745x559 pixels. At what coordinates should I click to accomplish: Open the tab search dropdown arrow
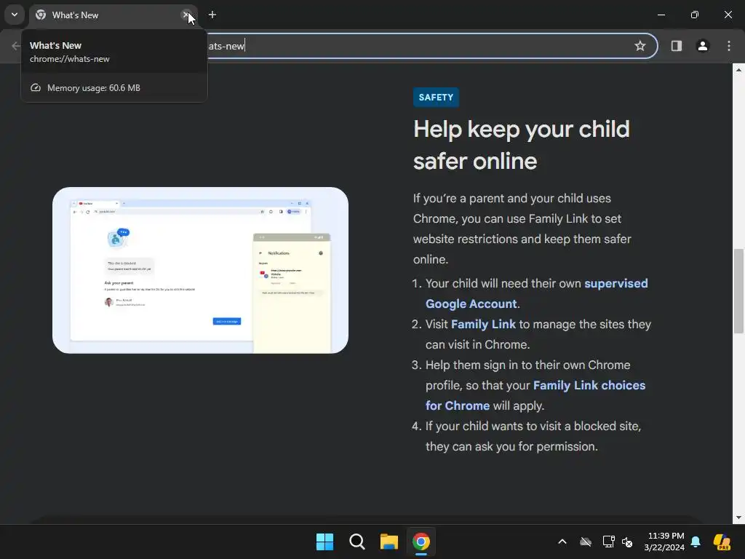[x=15, y=15]
